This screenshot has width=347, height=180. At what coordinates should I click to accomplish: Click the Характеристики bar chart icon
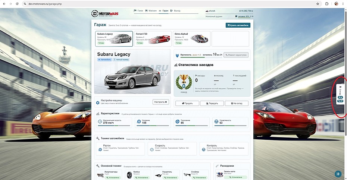coord(98,113)
